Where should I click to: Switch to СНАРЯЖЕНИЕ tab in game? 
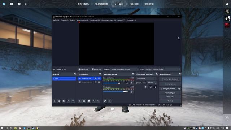101,4
